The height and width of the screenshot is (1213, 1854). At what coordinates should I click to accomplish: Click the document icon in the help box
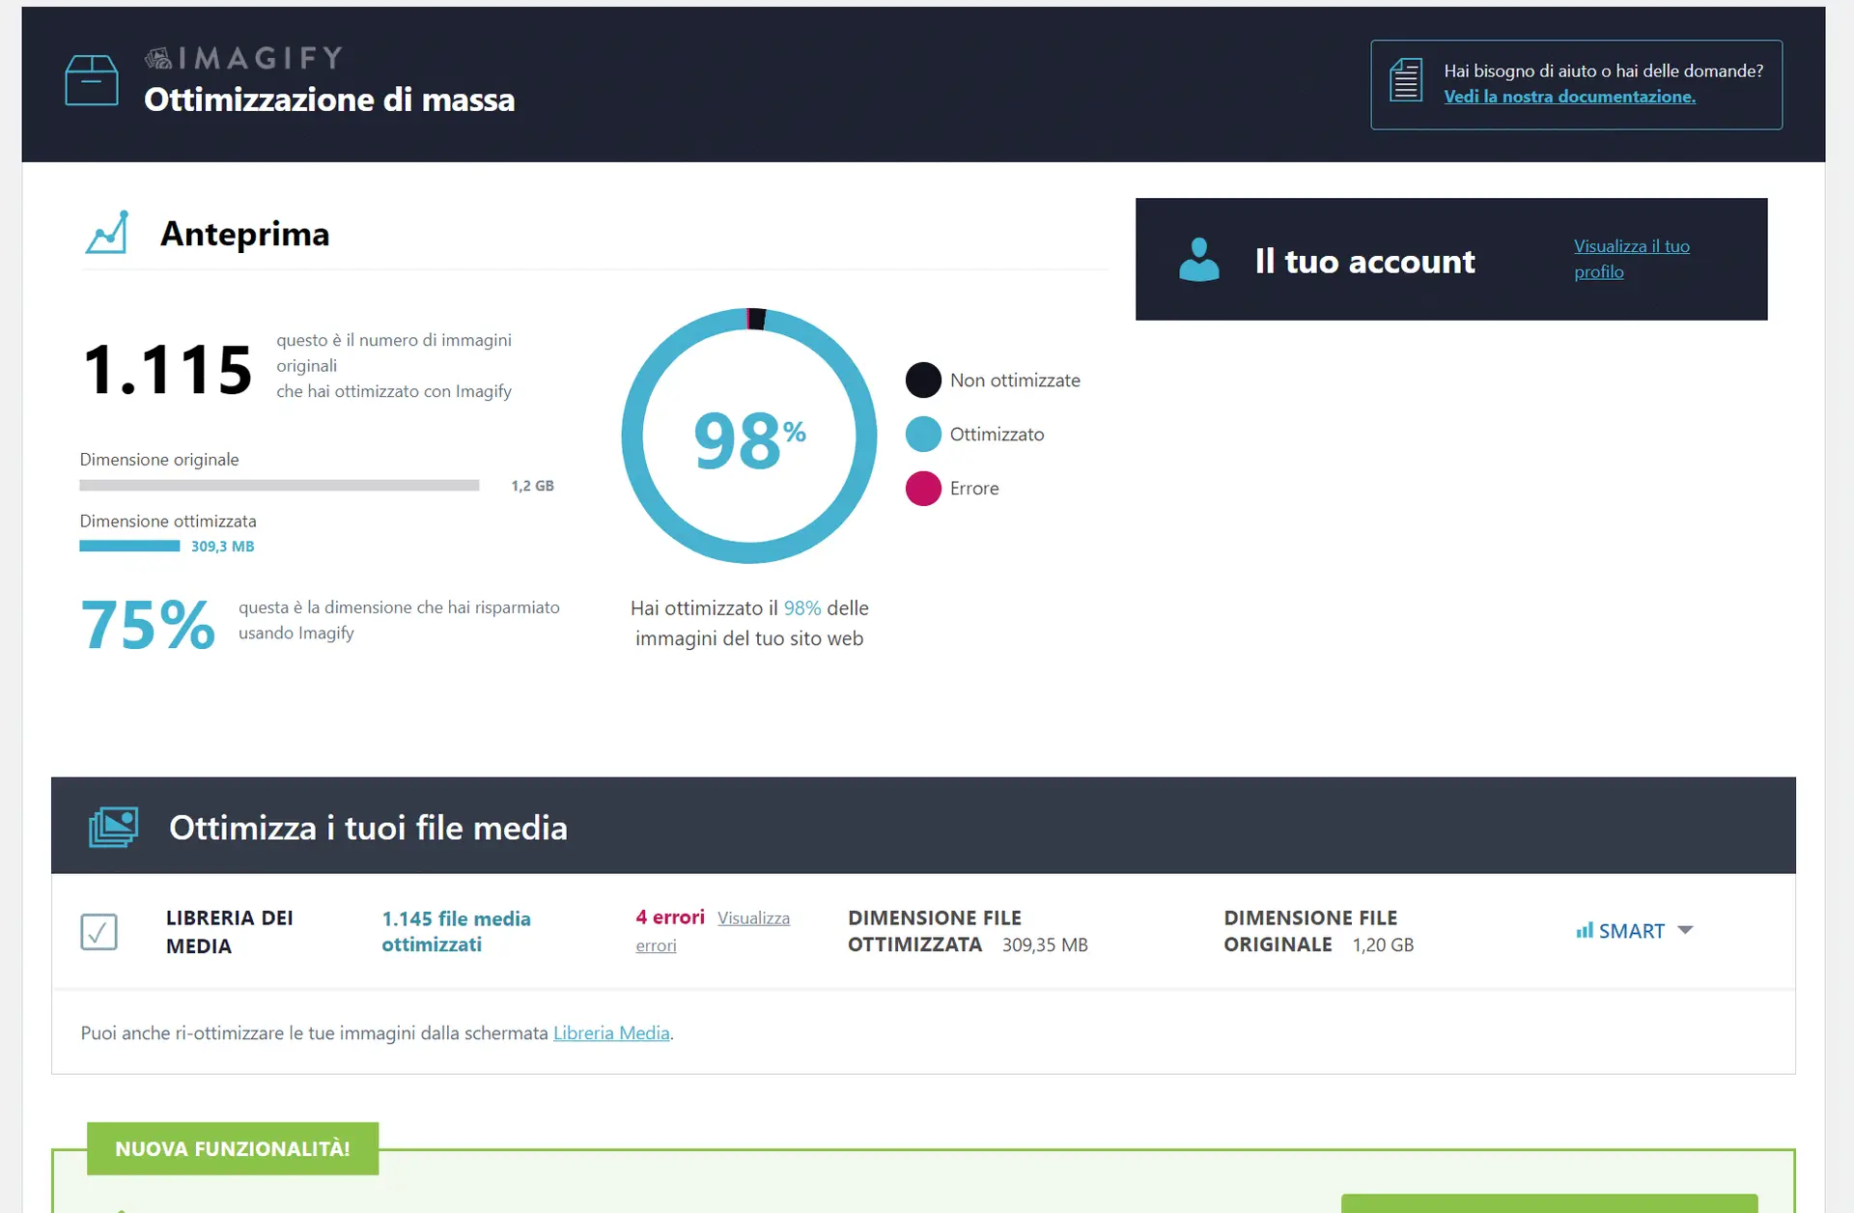(1406, 79)
